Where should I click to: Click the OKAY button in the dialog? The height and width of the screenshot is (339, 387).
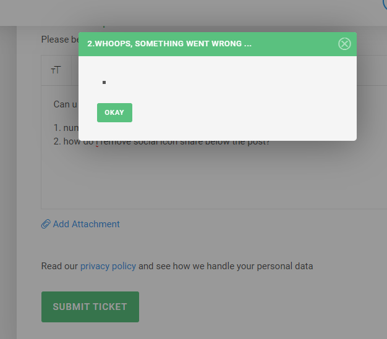(114, 112)
